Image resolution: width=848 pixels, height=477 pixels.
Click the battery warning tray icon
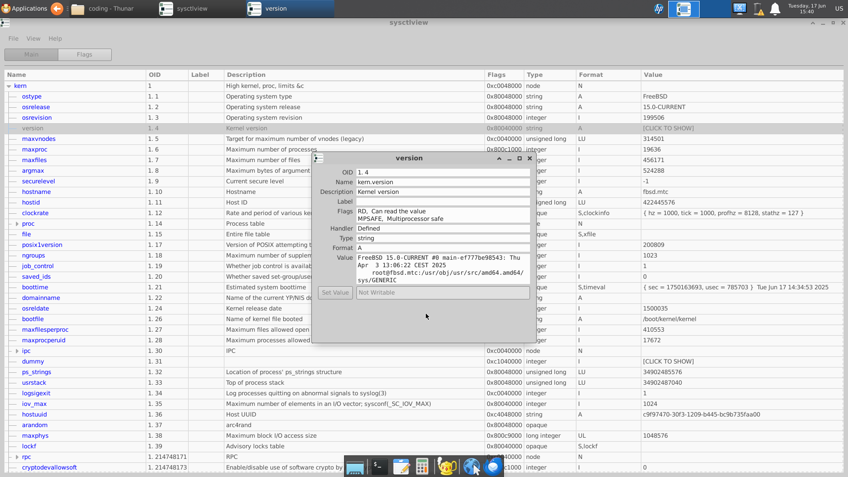[x=758, y=9]
